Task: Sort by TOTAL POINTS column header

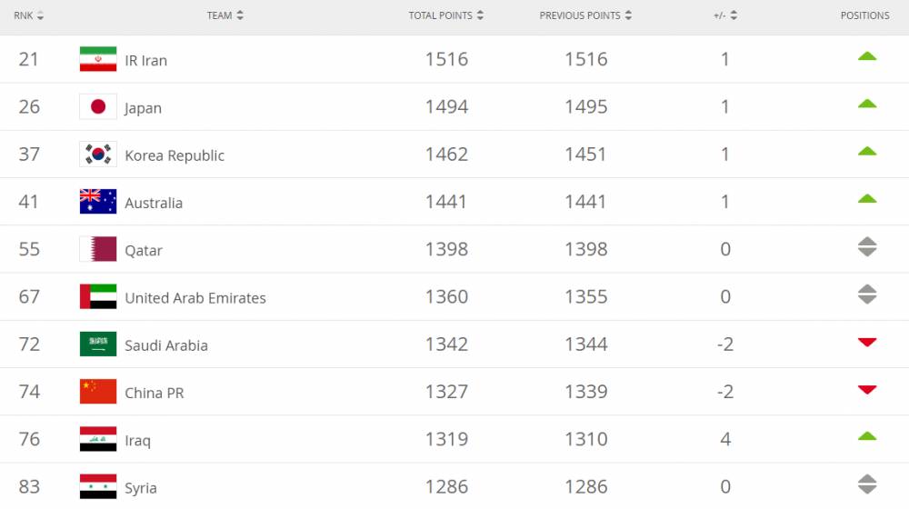Action: pyautogui.click(x=445, y=15)
